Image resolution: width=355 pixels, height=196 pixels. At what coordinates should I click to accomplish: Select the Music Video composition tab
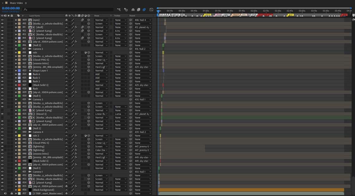[16, 3]
